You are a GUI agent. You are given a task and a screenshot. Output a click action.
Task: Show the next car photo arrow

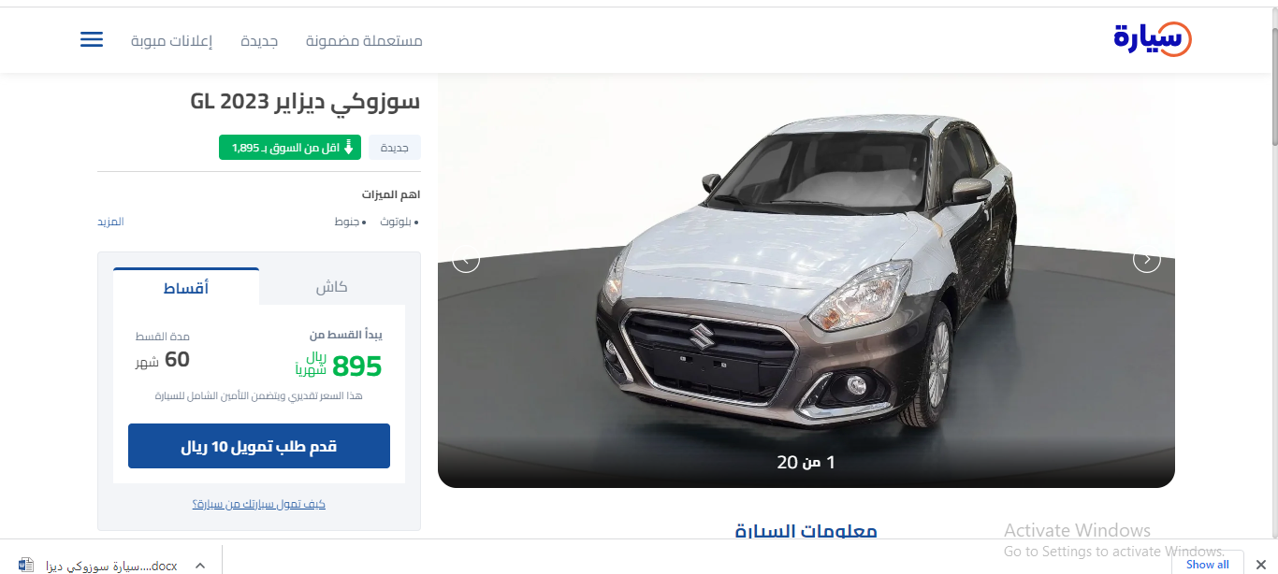point(1147,260)
